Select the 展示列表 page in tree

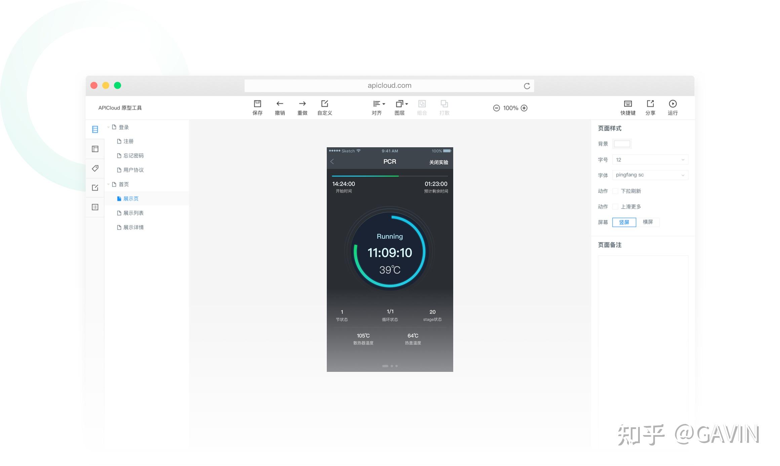(133, 213)
